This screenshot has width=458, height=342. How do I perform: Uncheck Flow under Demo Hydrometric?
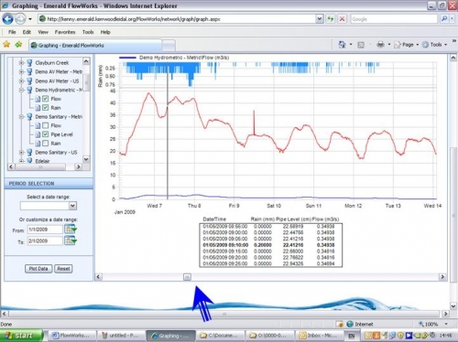[x=46, y=99]
